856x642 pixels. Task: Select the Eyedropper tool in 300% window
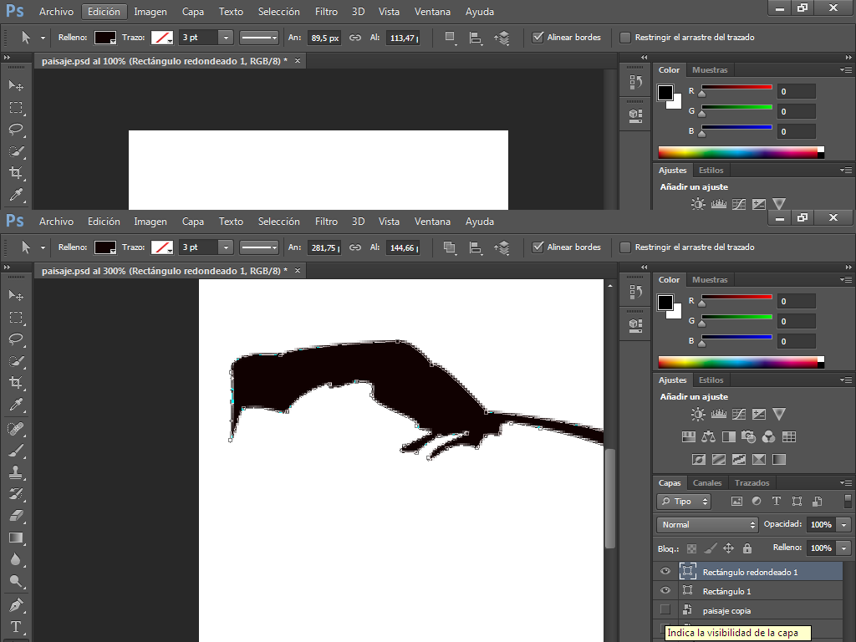(16, 405)
